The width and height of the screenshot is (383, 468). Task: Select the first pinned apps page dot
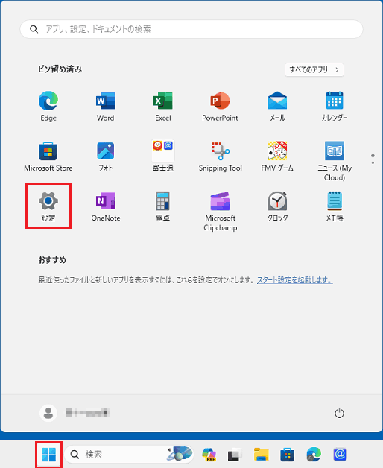point(373,156)
